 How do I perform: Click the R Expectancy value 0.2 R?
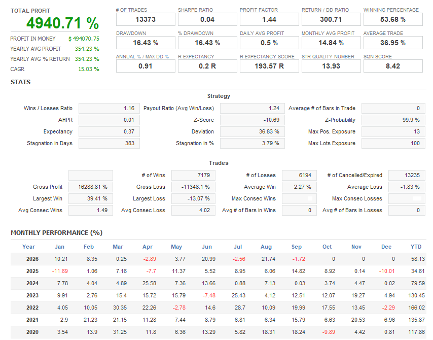(207, 66)
